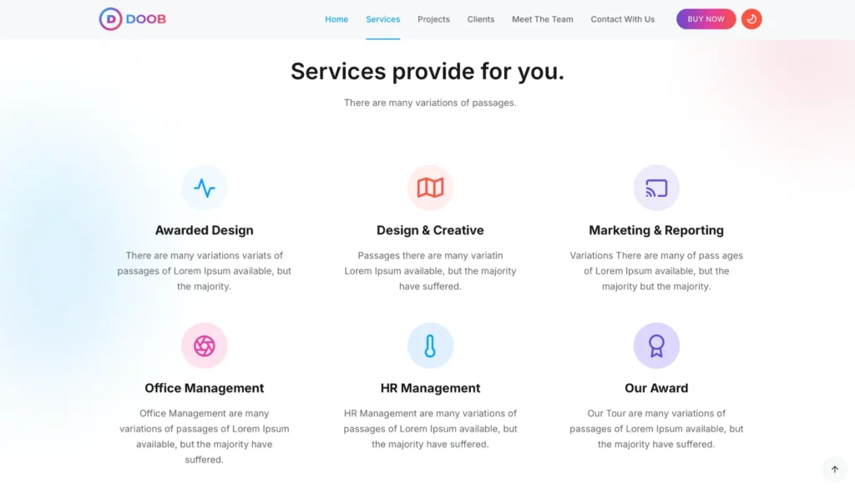
Task: Click the Awarded Design pulse icon
Action: click(205, 188)
